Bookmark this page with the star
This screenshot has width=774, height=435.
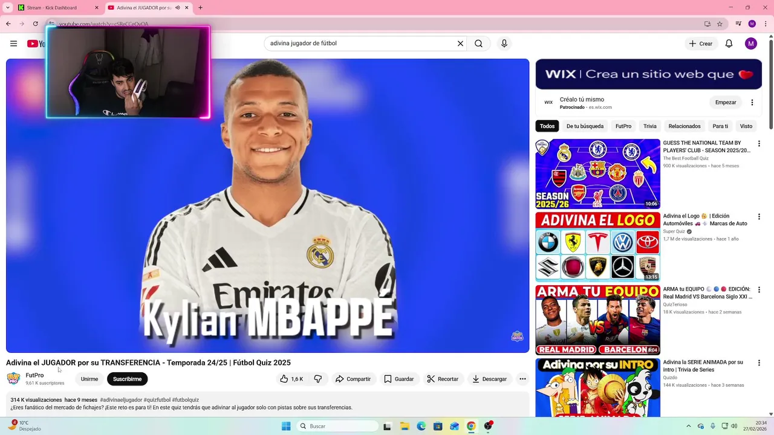click(720, 24)
